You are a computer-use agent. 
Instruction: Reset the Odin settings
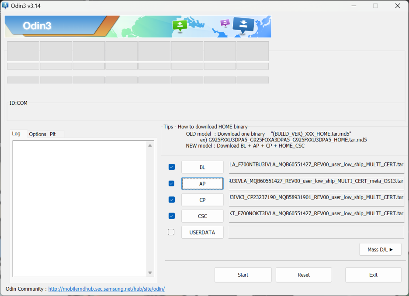tap(304, 275)
